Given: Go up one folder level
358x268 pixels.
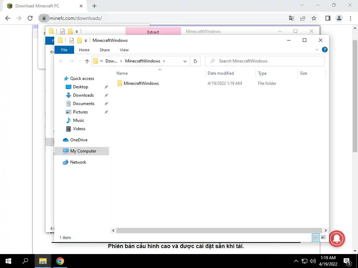Looking at the screenshot, I should 87,61.
